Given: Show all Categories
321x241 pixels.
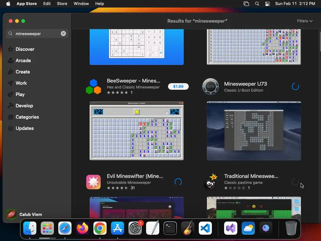Looking at the screenshot, I should 27,117.
